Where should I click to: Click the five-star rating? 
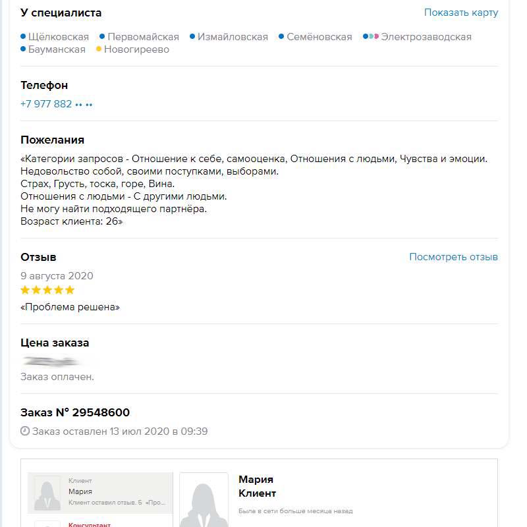[x=47, y=290]
